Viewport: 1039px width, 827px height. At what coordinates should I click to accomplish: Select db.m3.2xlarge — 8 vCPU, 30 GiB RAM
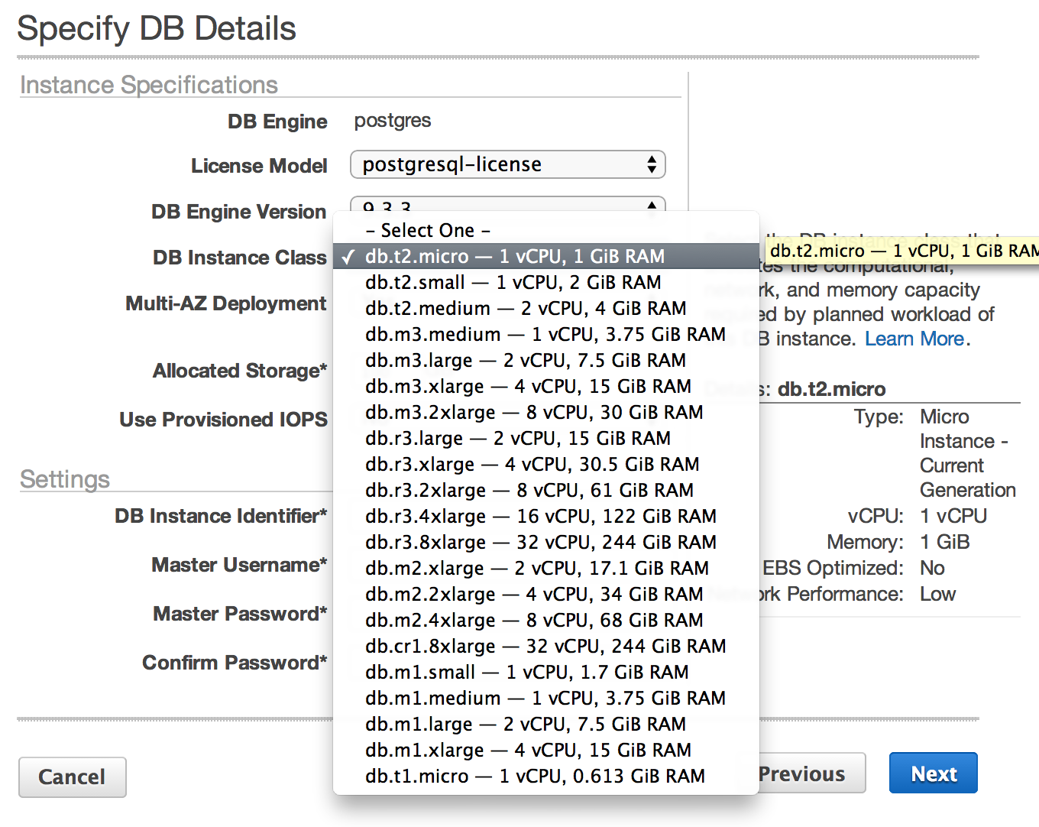(x=545, y=412)
